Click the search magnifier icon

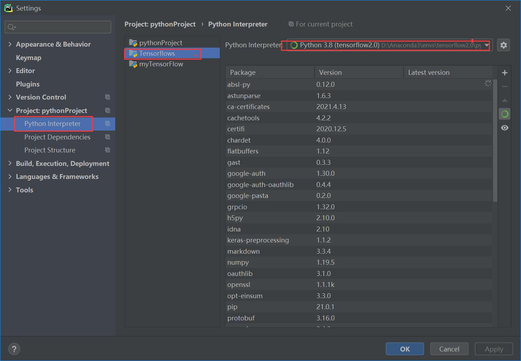tap(12, 27)
